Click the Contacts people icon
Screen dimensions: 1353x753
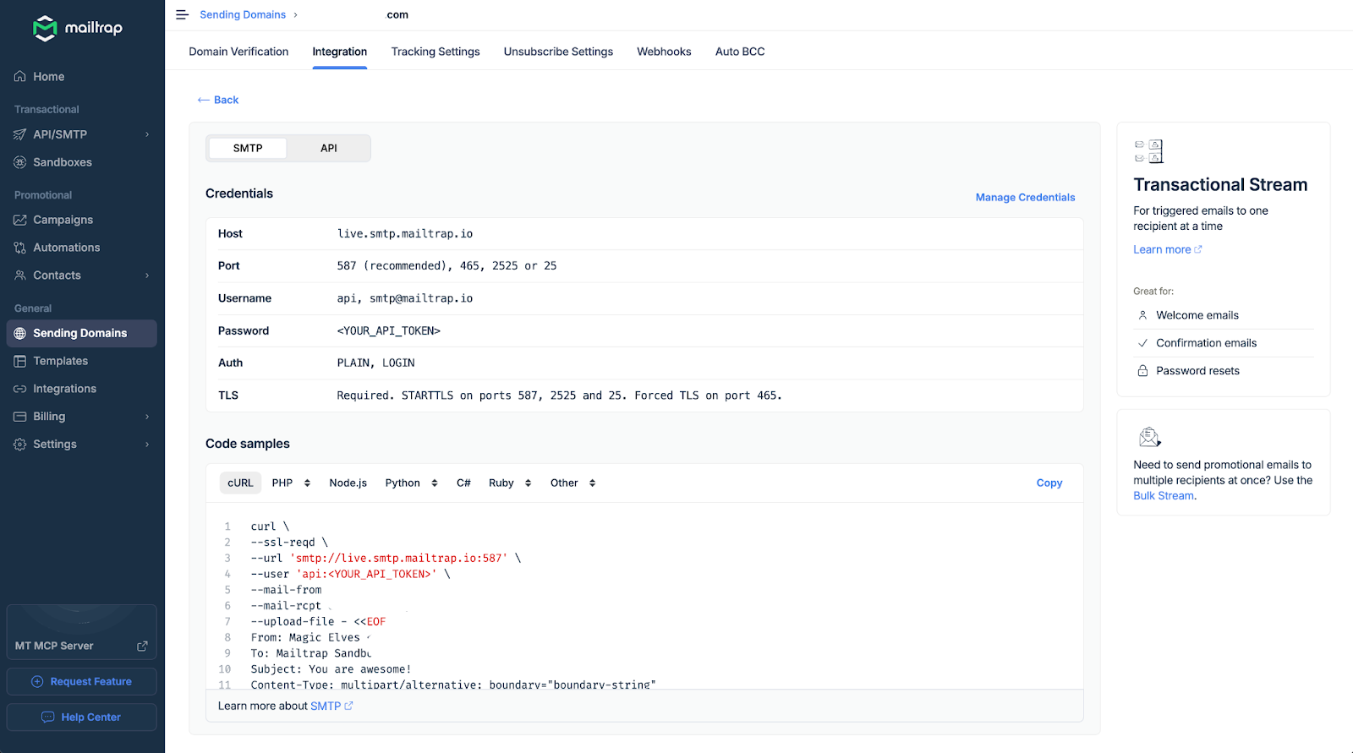pyautogui.click(x=20, y=276)
